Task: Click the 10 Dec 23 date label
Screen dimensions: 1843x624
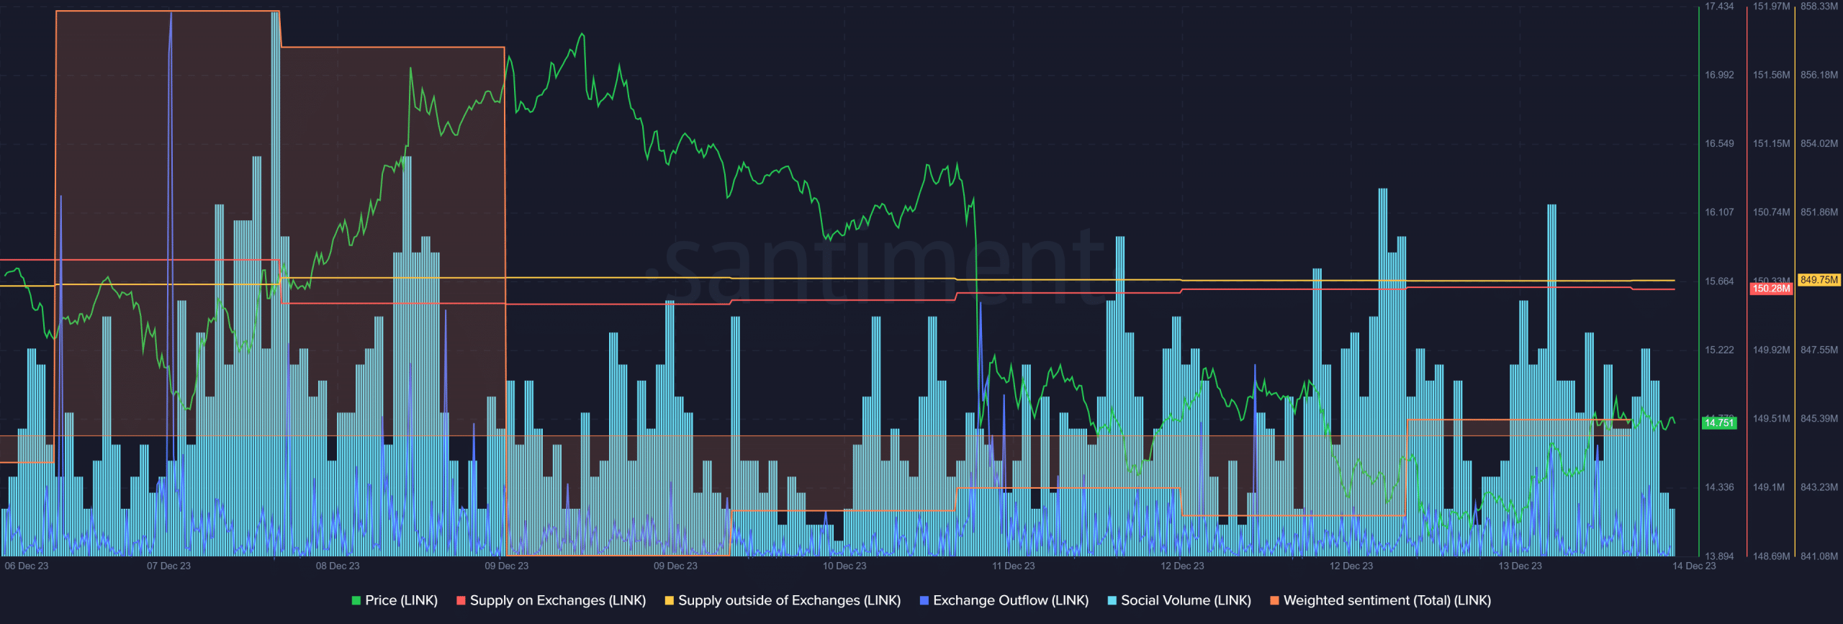Action: pyautogui.click(x=844, y=566)
